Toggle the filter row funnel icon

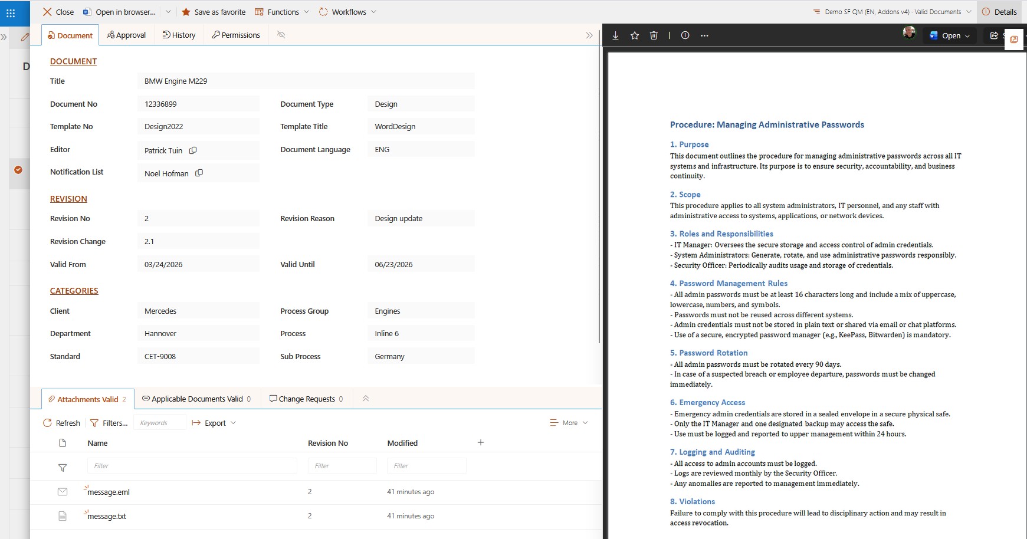click(x=63, y=467)
